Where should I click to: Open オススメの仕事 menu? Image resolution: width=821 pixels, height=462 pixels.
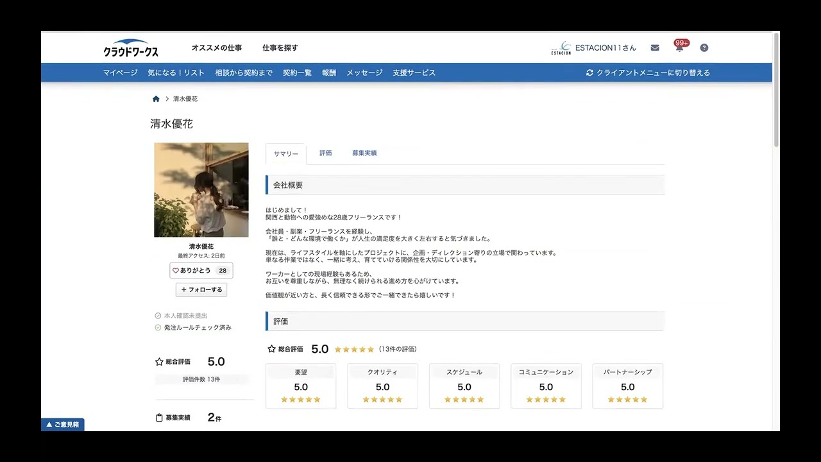(217, 48)
